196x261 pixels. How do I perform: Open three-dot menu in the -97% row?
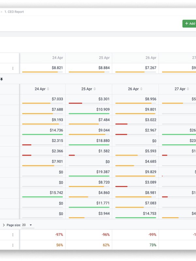click(x=13, y=235)
